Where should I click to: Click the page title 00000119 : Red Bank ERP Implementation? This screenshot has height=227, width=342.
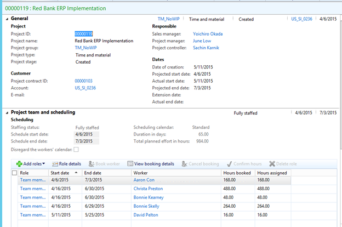coord(55,8)
